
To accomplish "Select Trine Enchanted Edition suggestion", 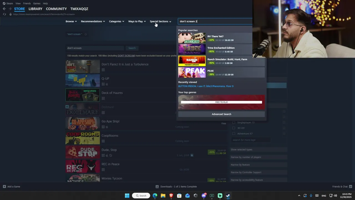I will point(221,50).
